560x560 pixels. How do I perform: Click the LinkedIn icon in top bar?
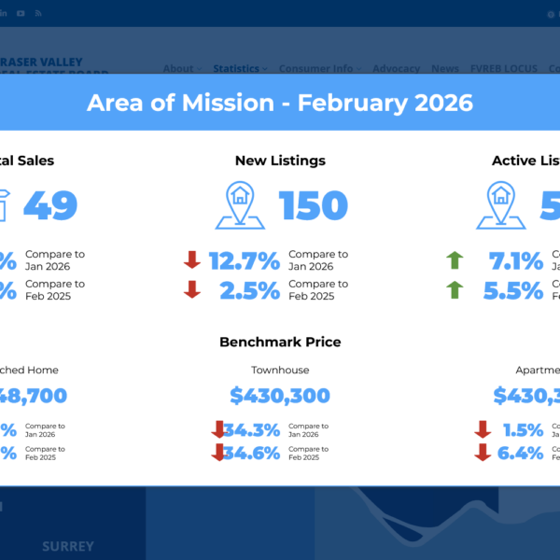[x=5, y=14]
